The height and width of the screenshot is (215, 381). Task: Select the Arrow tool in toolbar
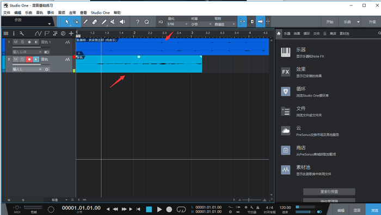[x=67, y=22]
